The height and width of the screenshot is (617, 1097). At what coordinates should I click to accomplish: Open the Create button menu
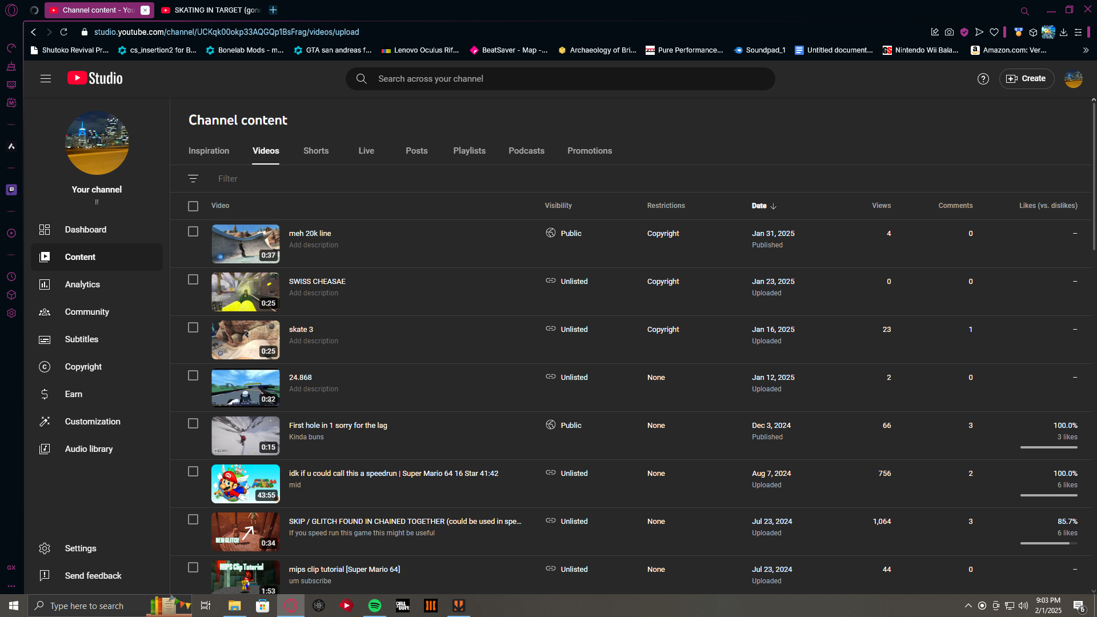[x=1026, y=79]
